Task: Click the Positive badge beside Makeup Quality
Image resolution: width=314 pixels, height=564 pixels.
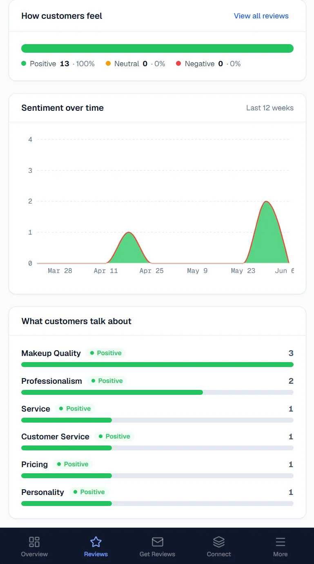Action: 106,353
